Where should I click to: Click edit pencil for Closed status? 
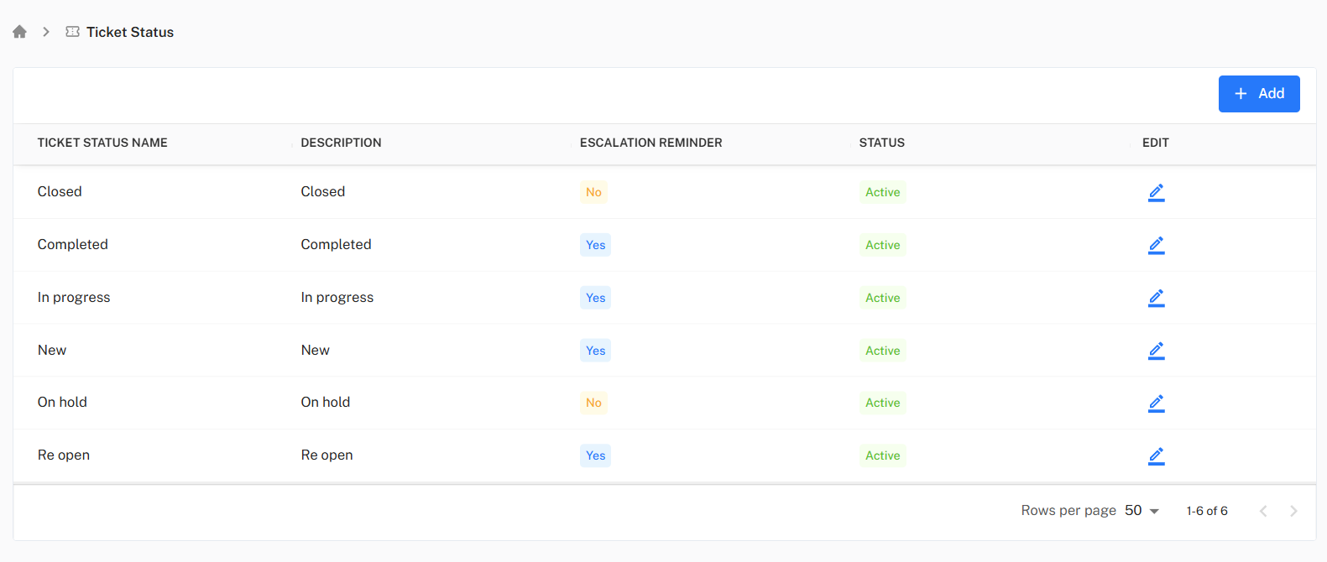(1156, 192)
